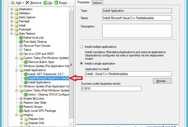This screenshot has width=188, height=127.
Task: Click the Browse button
Action: [162, 81]
